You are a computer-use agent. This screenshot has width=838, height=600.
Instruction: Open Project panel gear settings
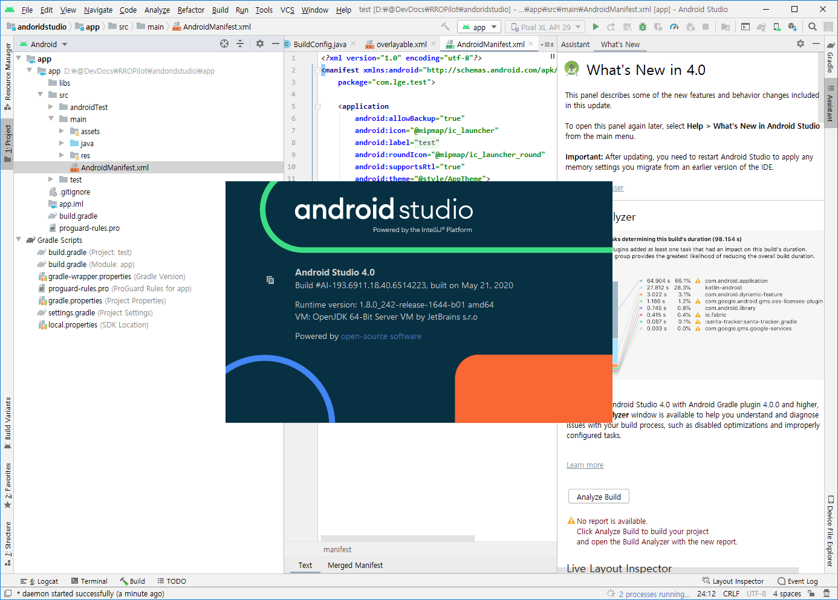click(x=260, y=44)
